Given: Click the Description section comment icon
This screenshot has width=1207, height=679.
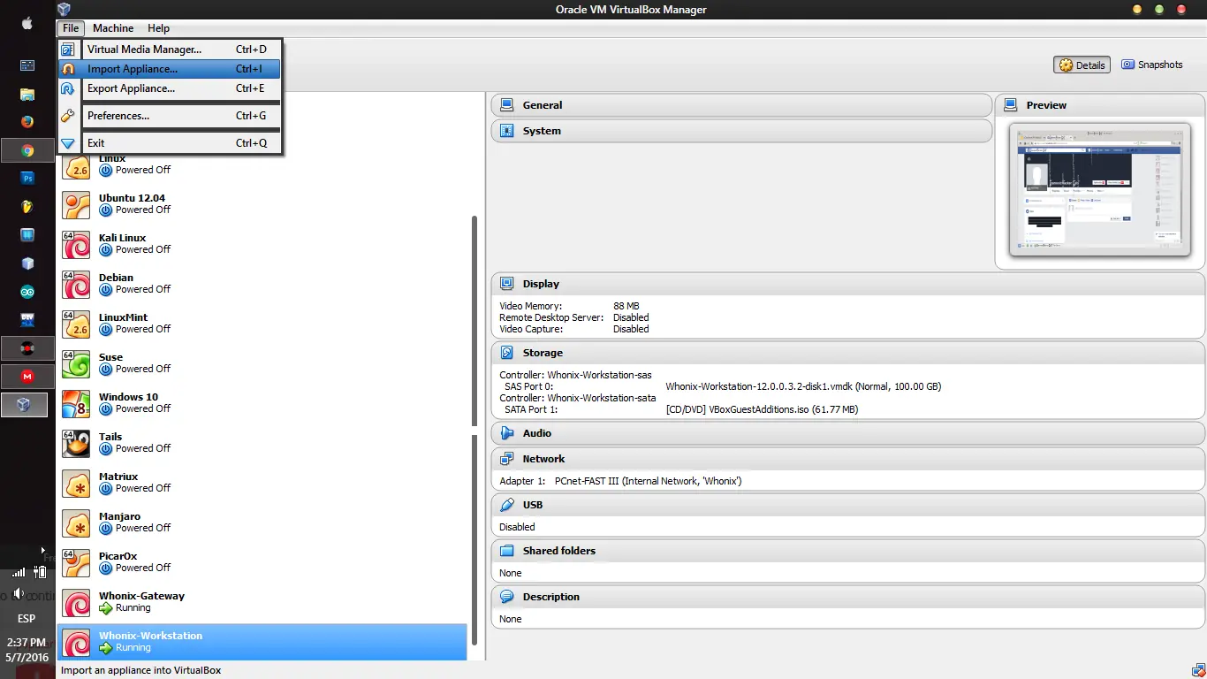Looking at the screenshot, I should 507,597.
